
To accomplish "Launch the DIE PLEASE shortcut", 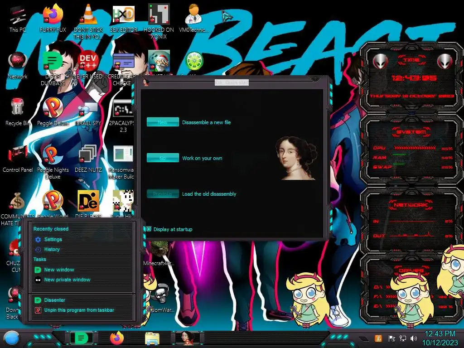I will point(88,201).
